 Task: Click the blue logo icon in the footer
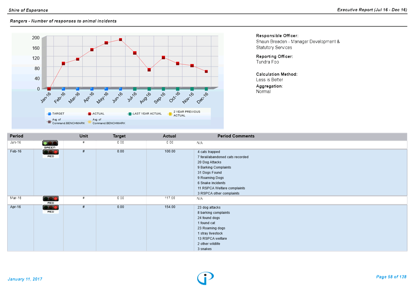click(205, 278)
